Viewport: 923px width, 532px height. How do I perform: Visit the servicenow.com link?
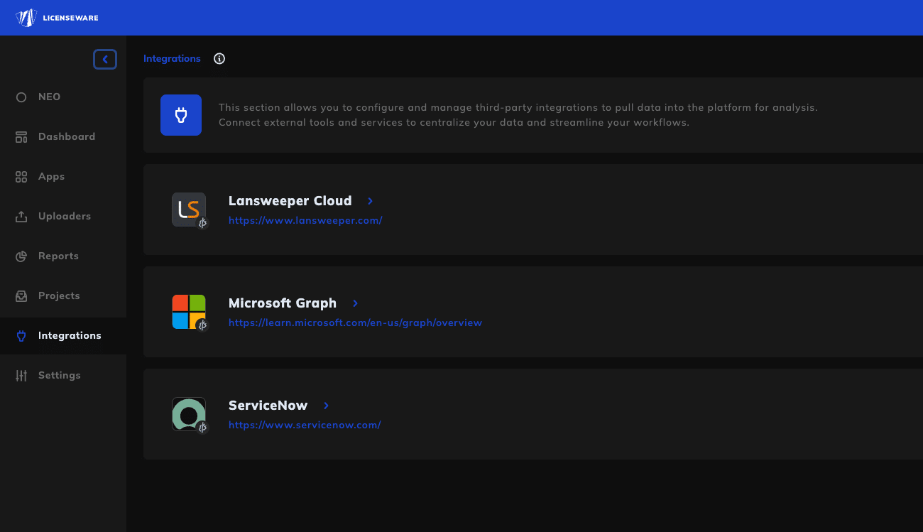pos(305,425)
